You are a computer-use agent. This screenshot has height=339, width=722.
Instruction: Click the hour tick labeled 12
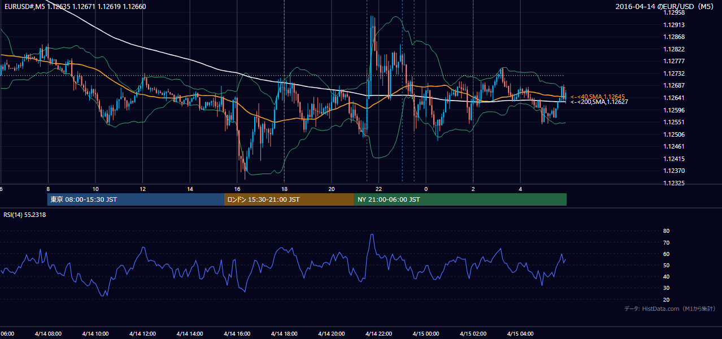pos(143,189)
